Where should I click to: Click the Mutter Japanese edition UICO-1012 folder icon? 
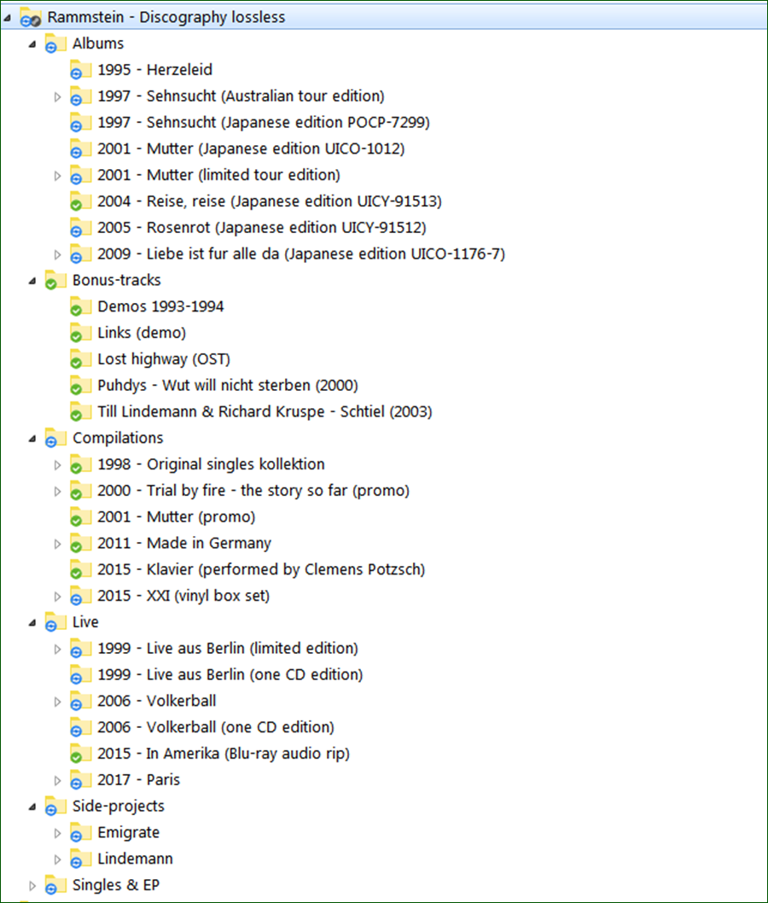pos(80,149)
